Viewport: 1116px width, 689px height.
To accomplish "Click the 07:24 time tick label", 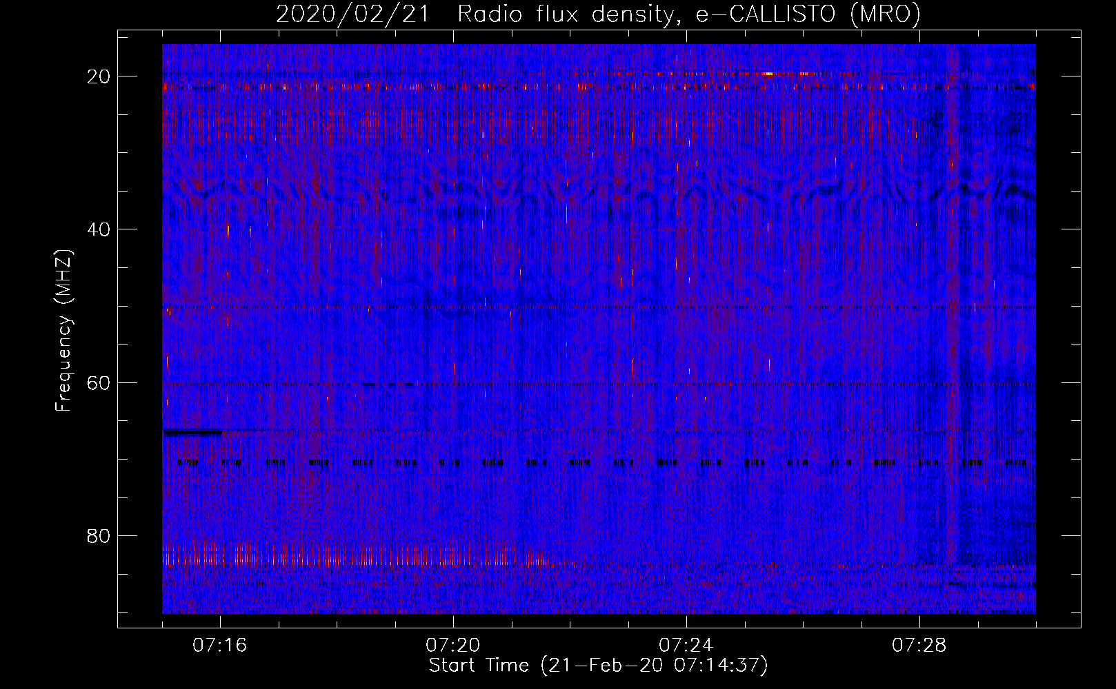I will pyautogui.click(x=686, y=646).
